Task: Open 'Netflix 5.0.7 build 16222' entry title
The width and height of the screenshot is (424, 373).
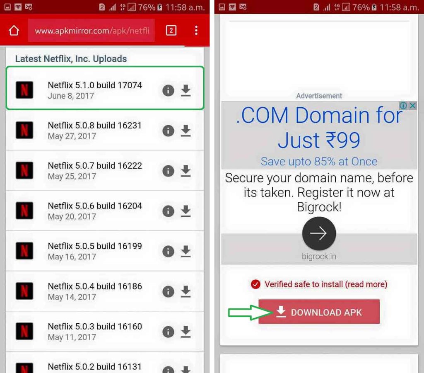Action: [95, 166]
